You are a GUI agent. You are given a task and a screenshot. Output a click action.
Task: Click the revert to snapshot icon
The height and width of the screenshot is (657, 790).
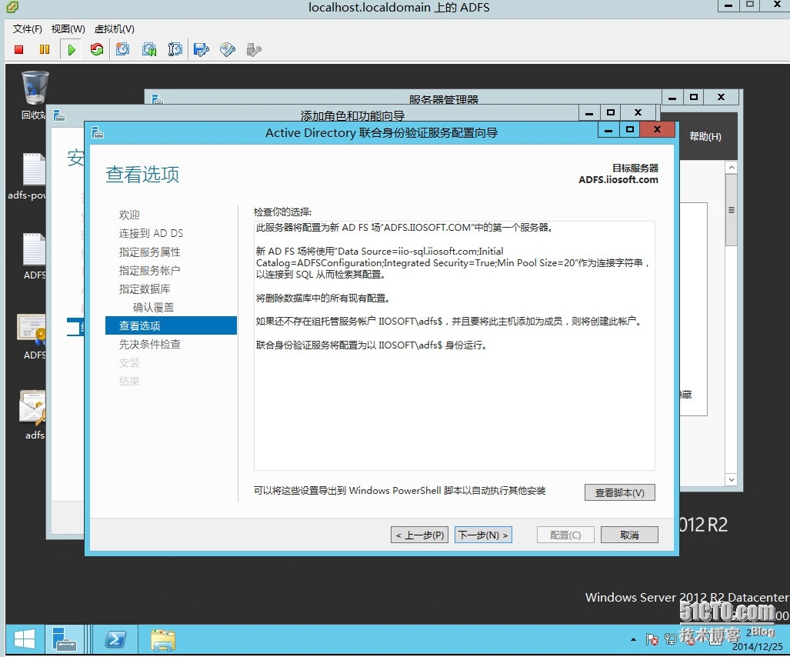tap(149, 49)
